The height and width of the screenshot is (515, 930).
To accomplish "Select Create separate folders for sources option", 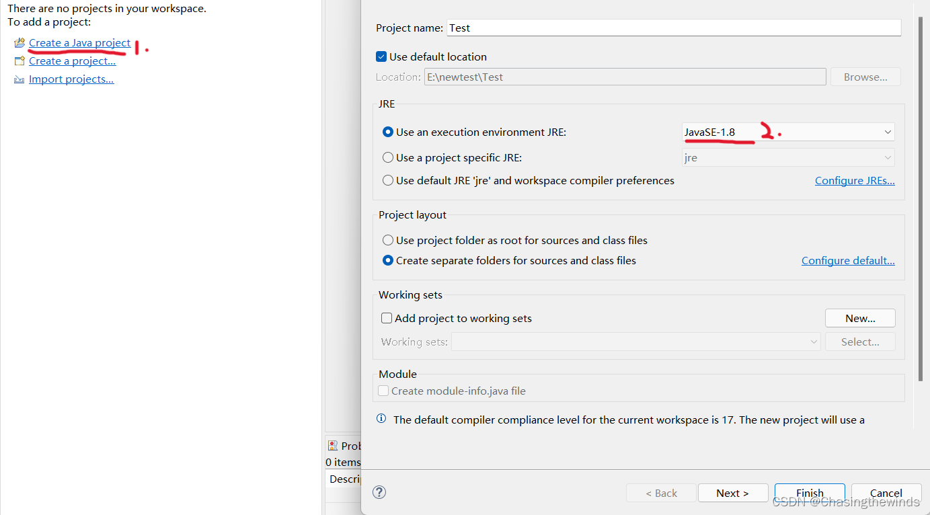I will (388, 261).
